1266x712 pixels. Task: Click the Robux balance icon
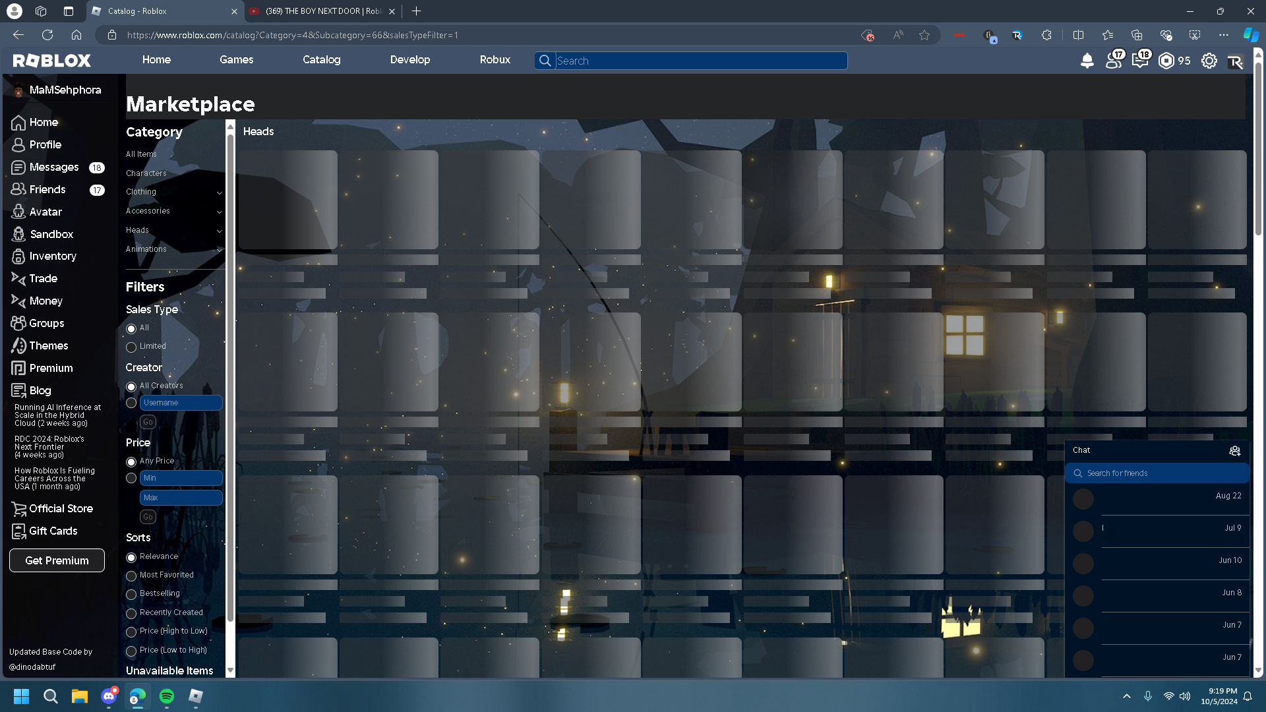[1166, 61]
